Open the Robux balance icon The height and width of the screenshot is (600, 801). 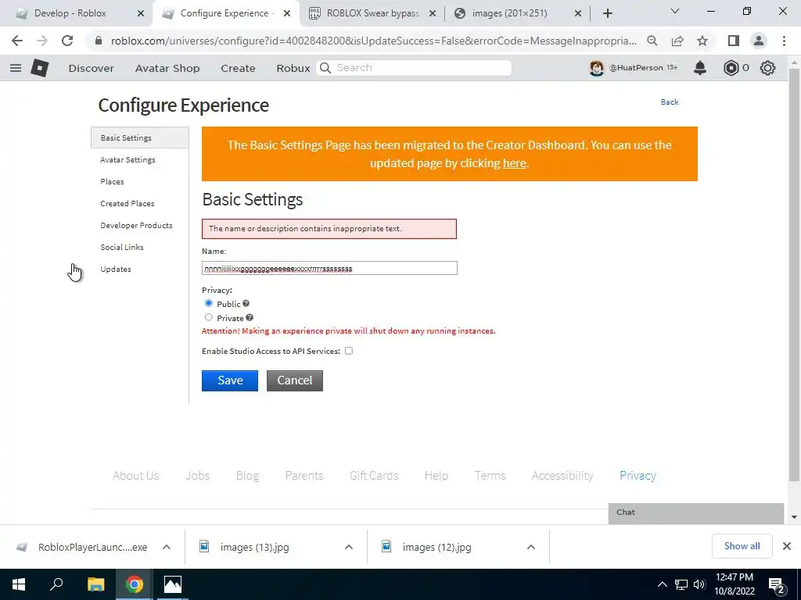click(731, 68)
